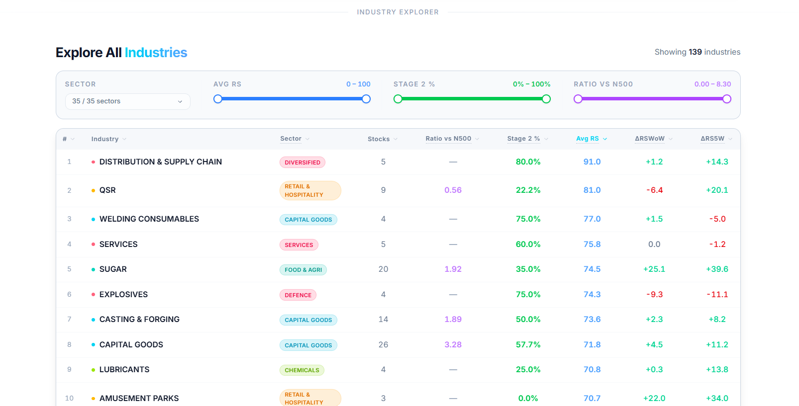Grab the Avg RS slider right handle
Screen dimensions: 799x406
pyautogui.click(x=366, y=99)
